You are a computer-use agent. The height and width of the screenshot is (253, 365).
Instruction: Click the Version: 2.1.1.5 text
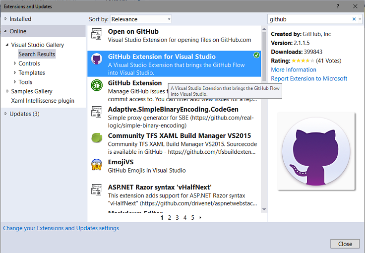[x=290, y=43]
